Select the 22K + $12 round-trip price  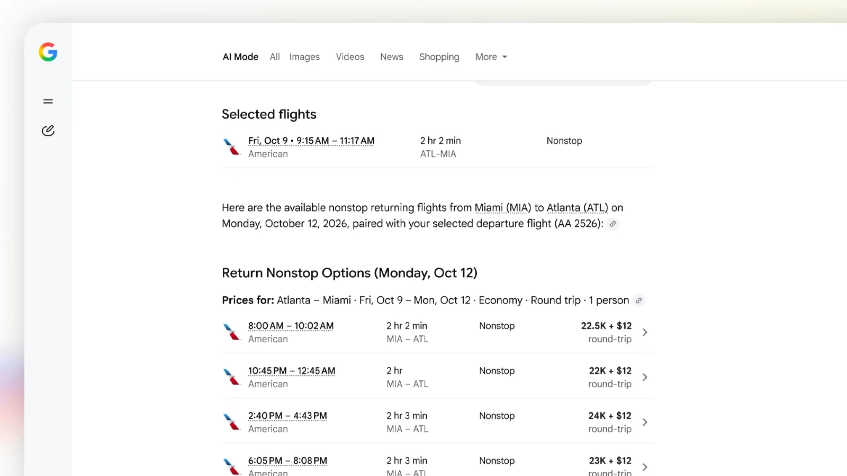pyautogui.click(x=610, y=377)
